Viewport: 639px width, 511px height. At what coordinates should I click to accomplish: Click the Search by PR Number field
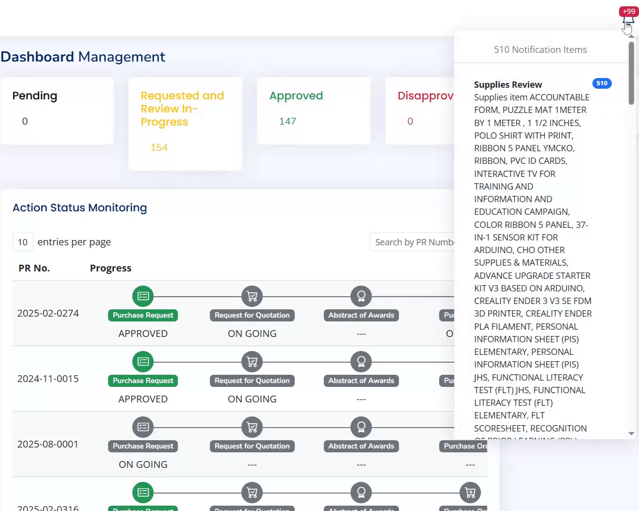click(x=414, y=242)
